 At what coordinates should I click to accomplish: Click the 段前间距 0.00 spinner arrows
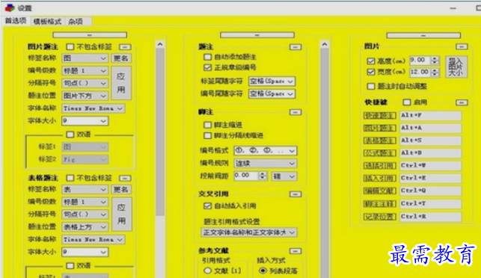(263, 176)
